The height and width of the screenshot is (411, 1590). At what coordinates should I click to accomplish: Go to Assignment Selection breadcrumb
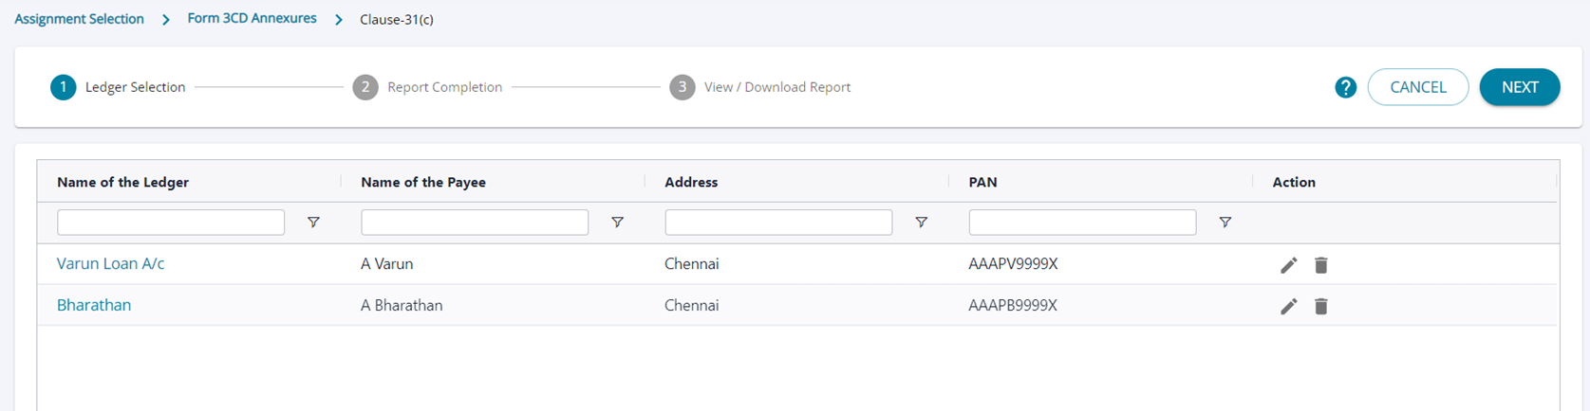pyautogui.click(x=79, y=19)
